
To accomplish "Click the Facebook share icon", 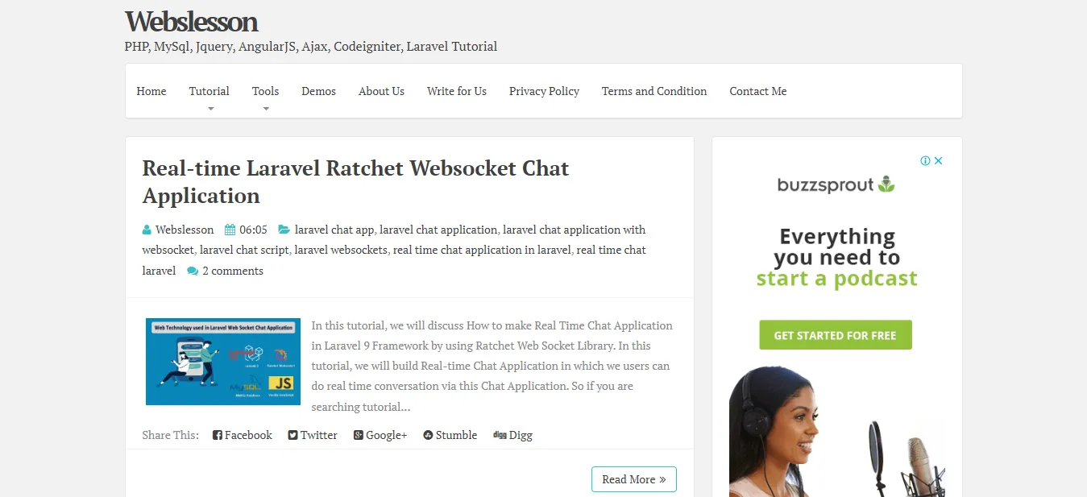I will click(218, 435).
